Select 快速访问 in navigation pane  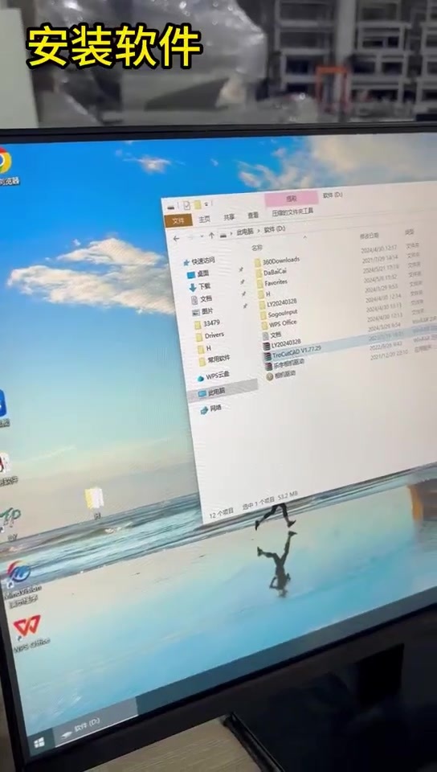pos(199,261)
